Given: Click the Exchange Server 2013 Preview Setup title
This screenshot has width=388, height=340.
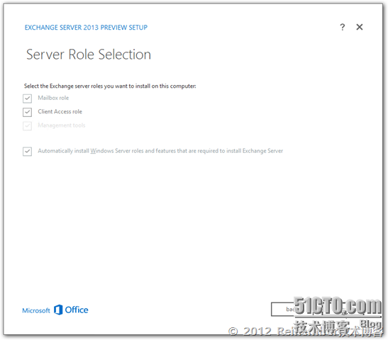Looking at the screenshot, I should pos(86,28).
